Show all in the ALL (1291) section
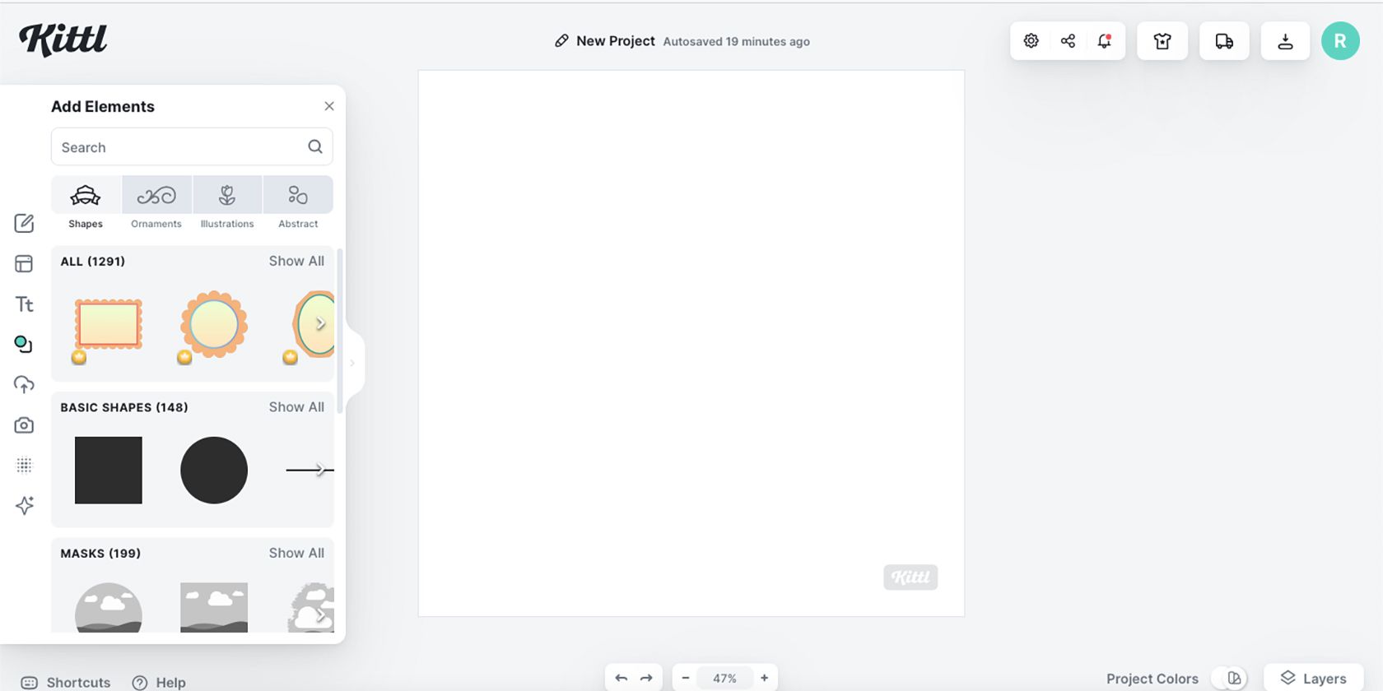The height and width of the screenshot is (691, 1383). [x=296, y=261]
